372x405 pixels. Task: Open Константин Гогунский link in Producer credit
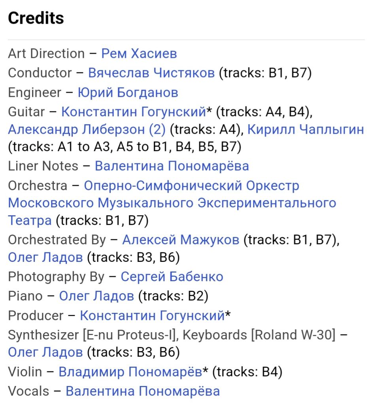(152, 316)
